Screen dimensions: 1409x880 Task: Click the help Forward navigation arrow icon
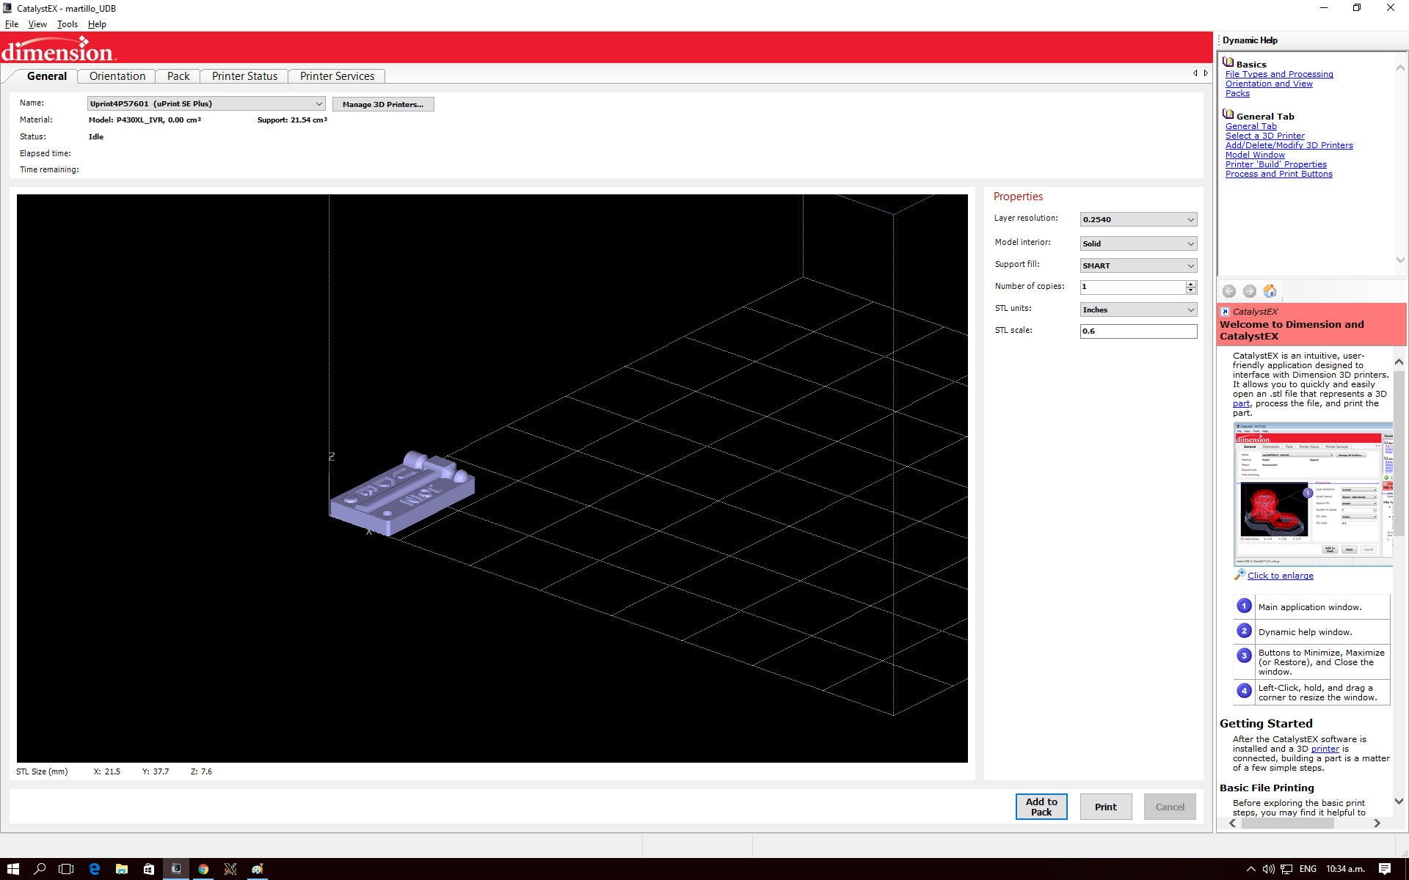[x=1249, y=291]
